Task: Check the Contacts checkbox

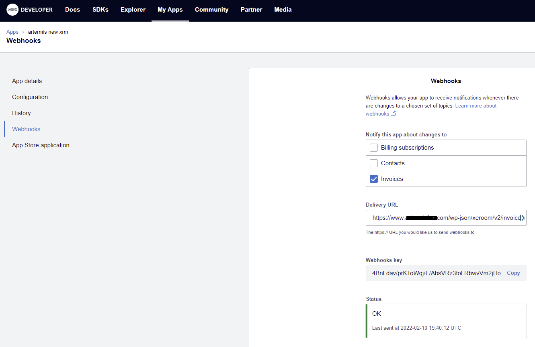Action: pos(374,163)
